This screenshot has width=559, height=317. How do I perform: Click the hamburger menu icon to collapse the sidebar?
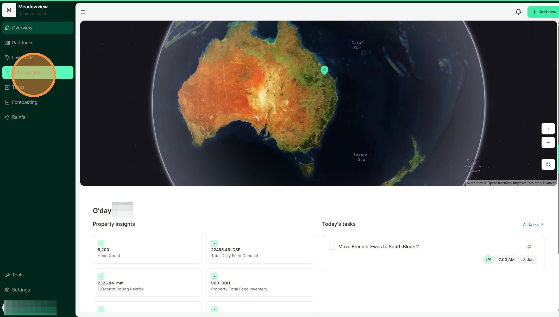[83, 12]
